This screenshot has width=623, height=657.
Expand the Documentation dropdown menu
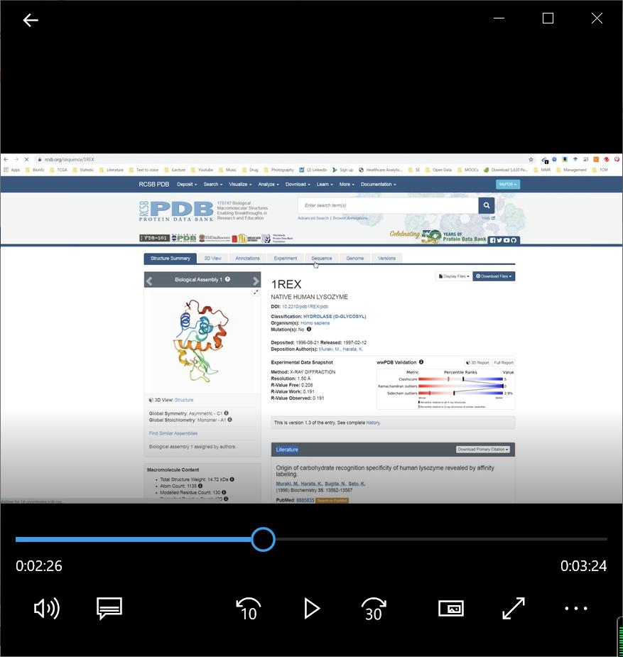(x=378, y=185)
